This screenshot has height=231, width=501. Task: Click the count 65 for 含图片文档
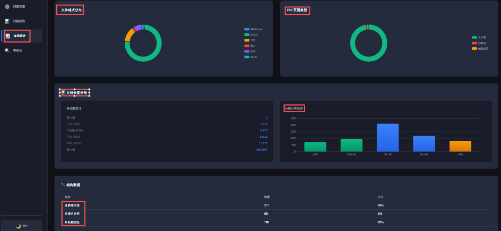tap(266, 214)
